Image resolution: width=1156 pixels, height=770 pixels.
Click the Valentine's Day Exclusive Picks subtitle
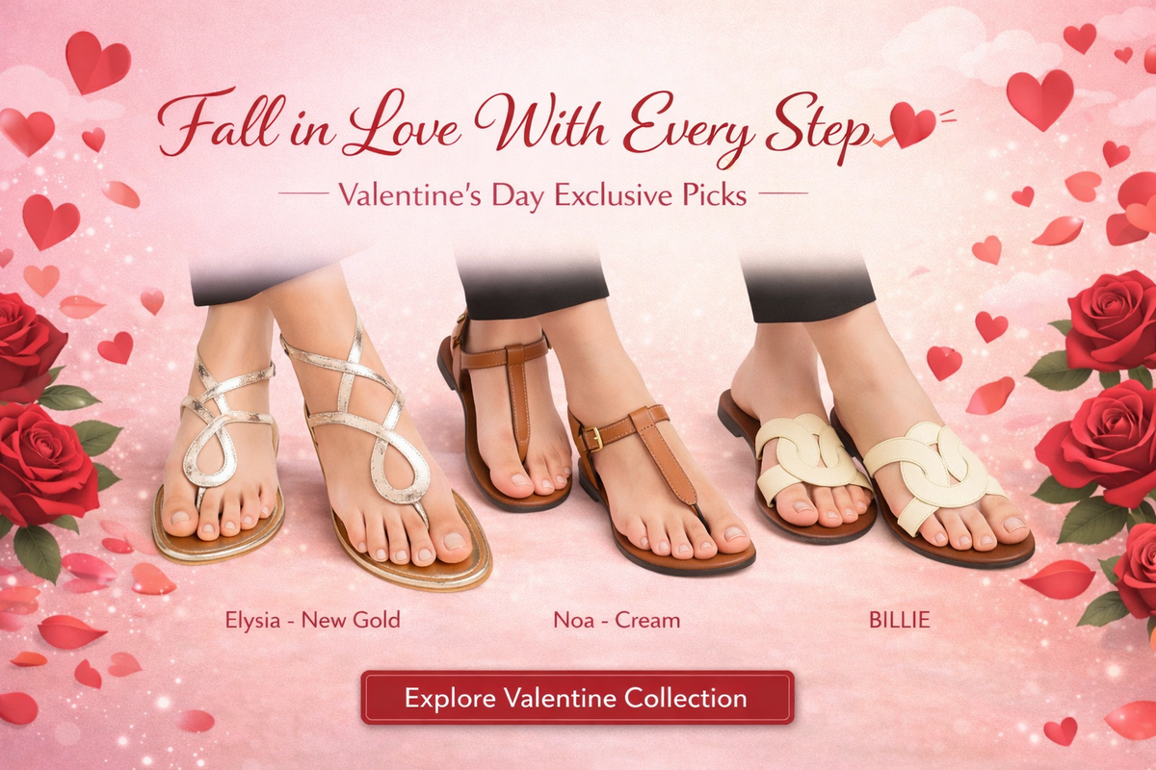pyautogui.click(x=542, y=195)
